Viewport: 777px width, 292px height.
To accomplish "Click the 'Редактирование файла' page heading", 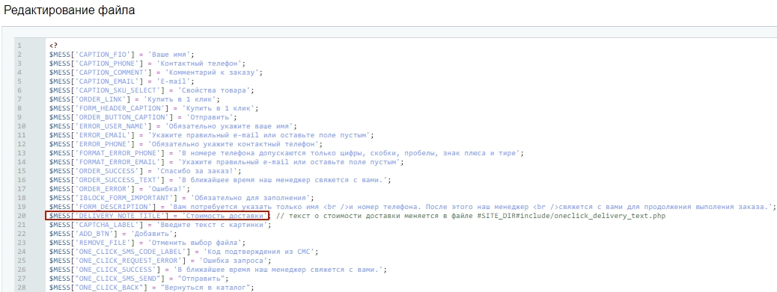I will coord(70,10).
